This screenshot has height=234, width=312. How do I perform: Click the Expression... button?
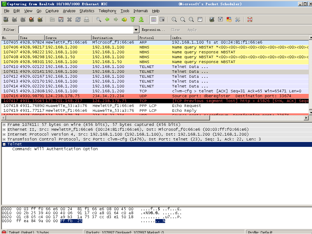point(153,30)
